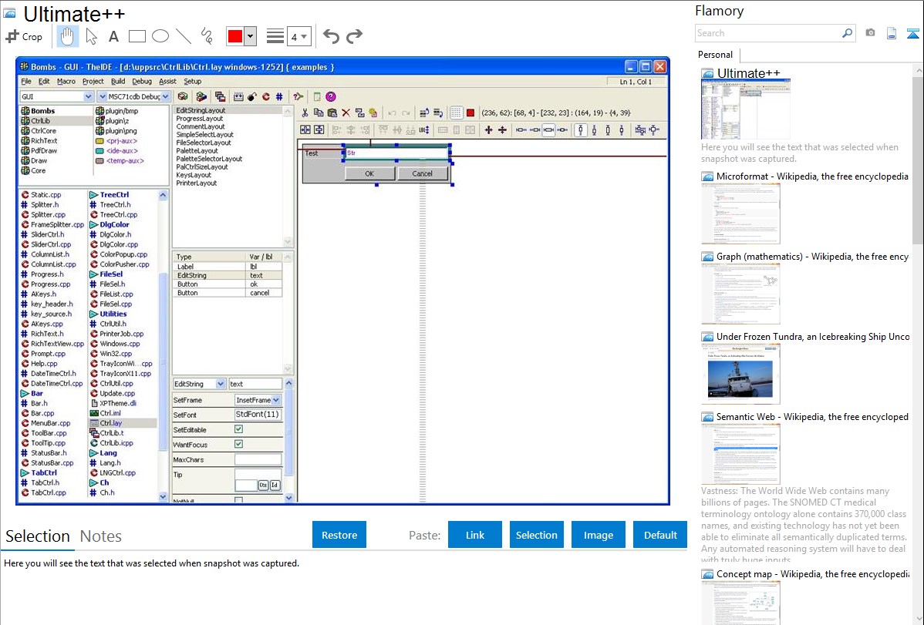Expand the SetFrame InsetFrame combo box
The image size is (924, 625).
click(276, 400)
